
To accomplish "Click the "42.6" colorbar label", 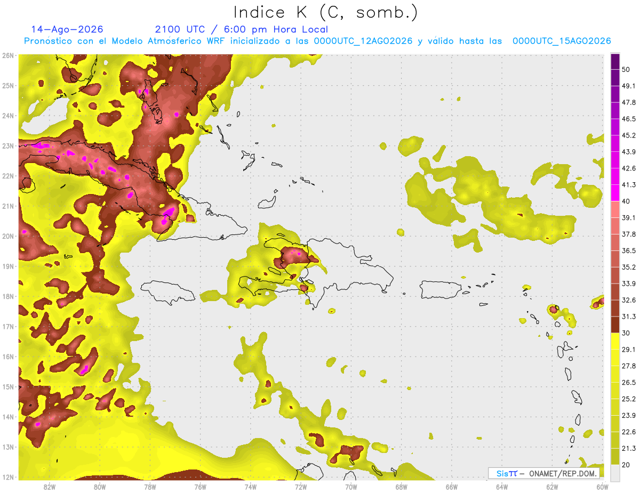I will [628, 168].
